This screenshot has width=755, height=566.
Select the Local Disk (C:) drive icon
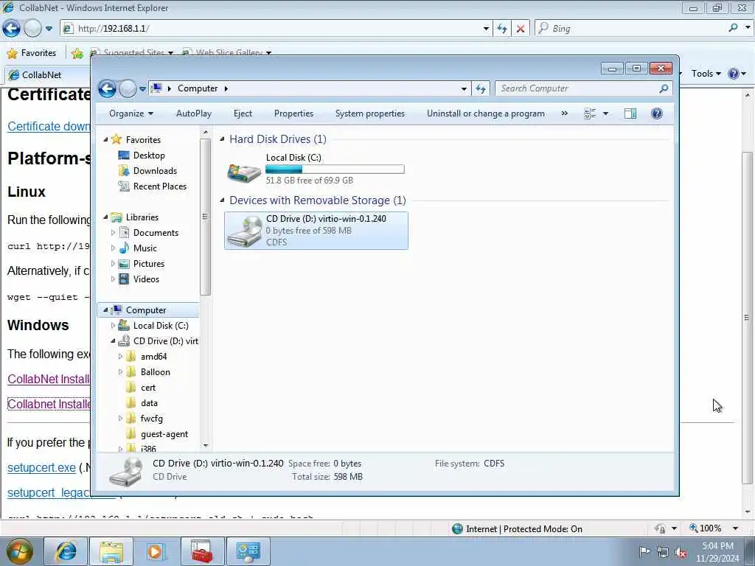244,171
